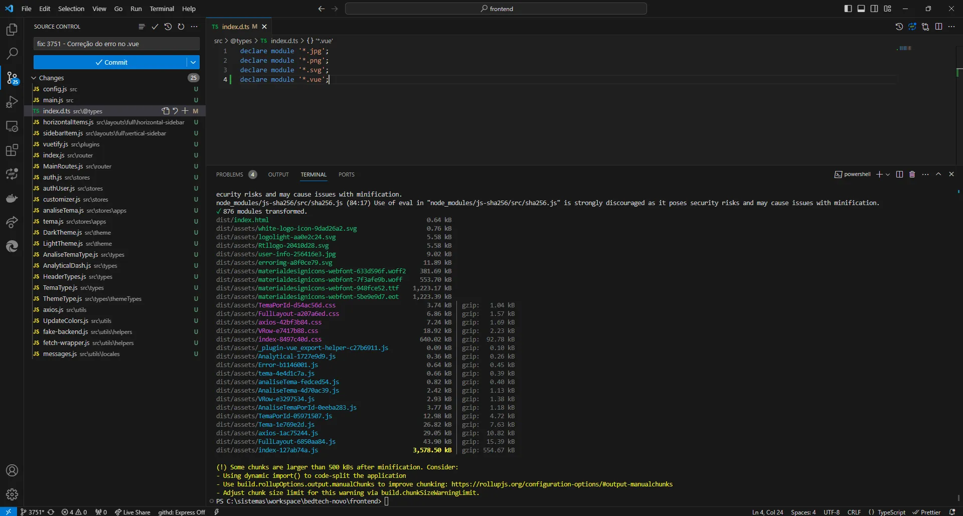Viewport: 963px width, 516px height.
Task: Discard changes for index.d.ts
Action: (175, 111)
